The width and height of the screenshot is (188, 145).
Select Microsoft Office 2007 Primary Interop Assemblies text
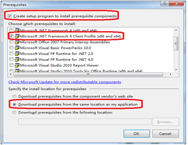(x=65, y=42)
